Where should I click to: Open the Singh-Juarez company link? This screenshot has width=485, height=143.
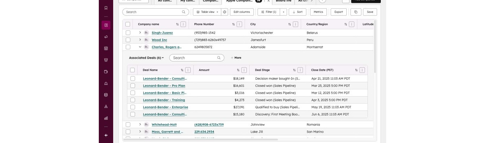click(162, 33)
